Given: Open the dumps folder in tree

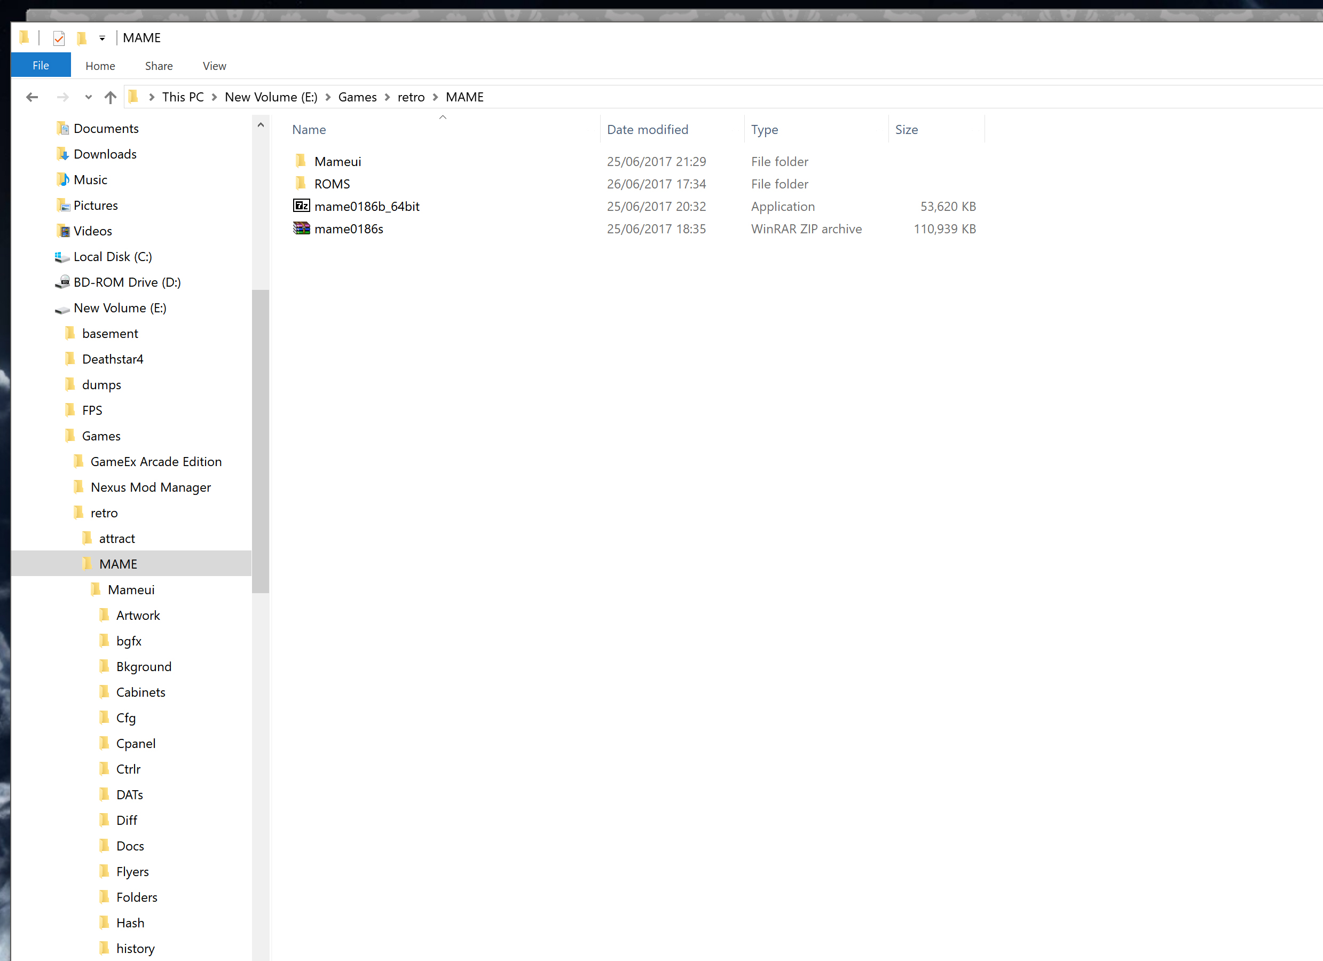Looking at the screenshot, I should (x=101, y=384).
